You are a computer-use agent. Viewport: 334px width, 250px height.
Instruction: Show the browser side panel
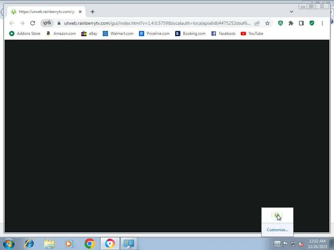[x=301, y=23]
